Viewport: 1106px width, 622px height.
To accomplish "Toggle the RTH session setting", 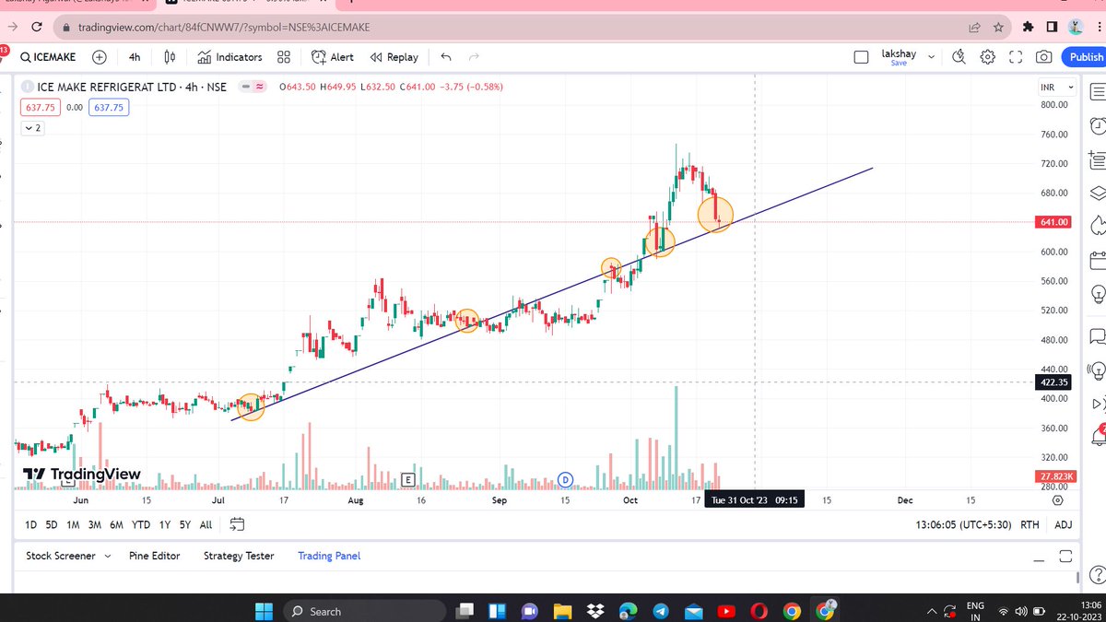I will (x=1030, y=525).
